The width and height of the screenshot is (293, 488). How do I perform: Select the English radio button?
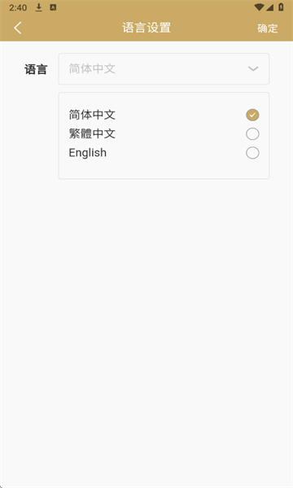click(x=252, y=153)
